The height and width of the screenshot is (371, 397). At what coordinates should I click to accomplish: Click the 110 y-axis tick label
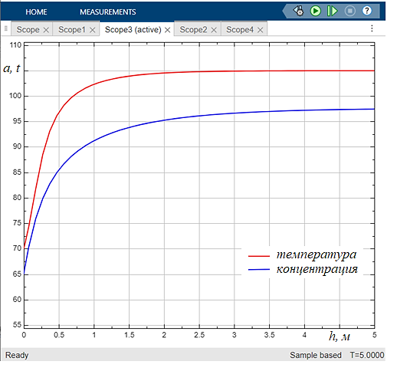coord(15,45)
